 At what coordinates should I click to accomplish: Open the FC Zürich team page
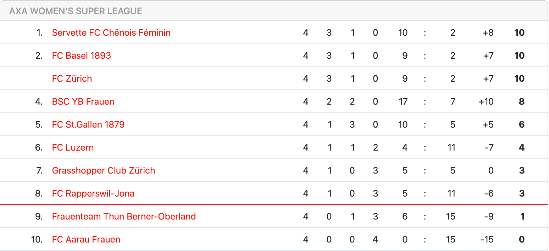point(72,78)
